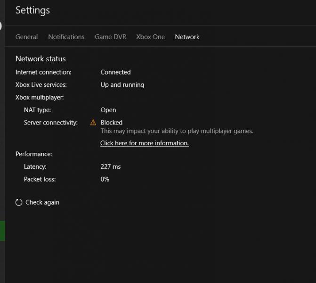Click the Server connectivity label
This screenshot has width=316, height=283.
(51, 123)
